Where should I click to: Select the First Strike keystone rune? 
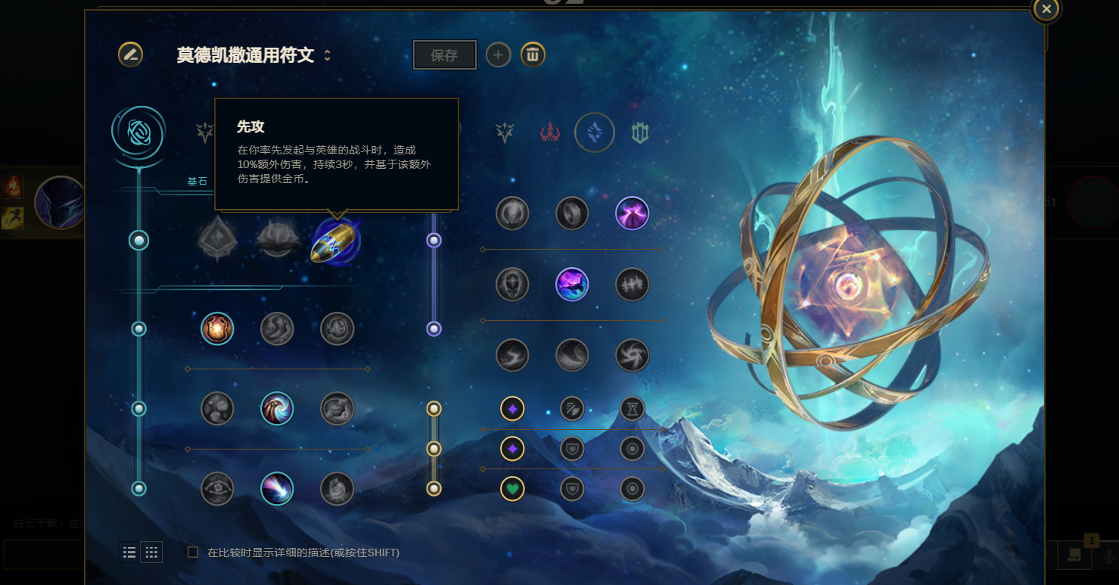pos(336,241)
